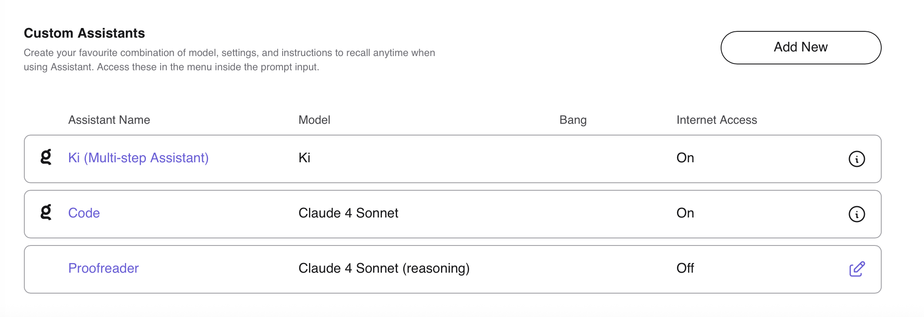Click the Assistant Name column header

pyautogui.click(x=109, y=120)
